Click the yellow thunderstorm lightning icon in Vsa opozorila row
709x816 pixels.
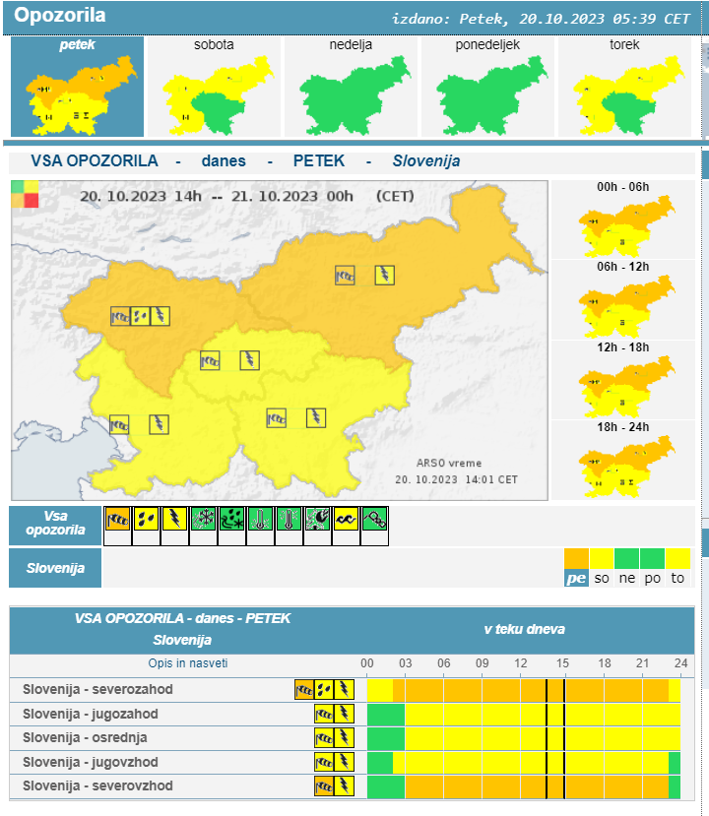point(175,519)
